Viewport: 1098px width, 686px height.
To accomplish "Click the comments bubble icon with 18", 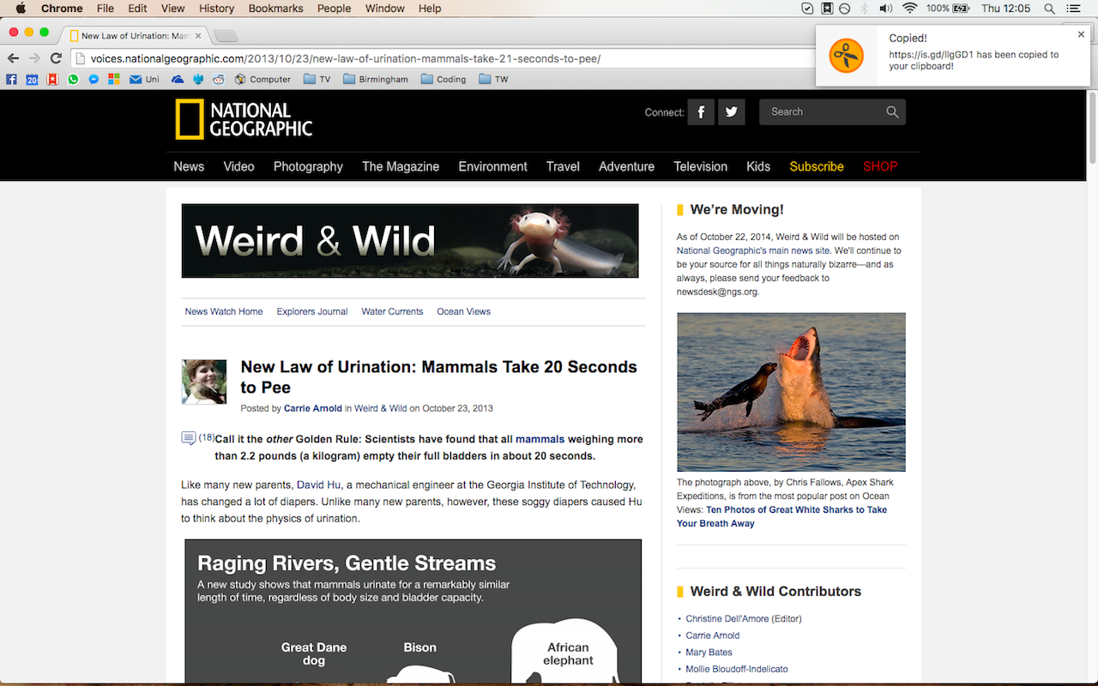I will click(x=189, y=439).
